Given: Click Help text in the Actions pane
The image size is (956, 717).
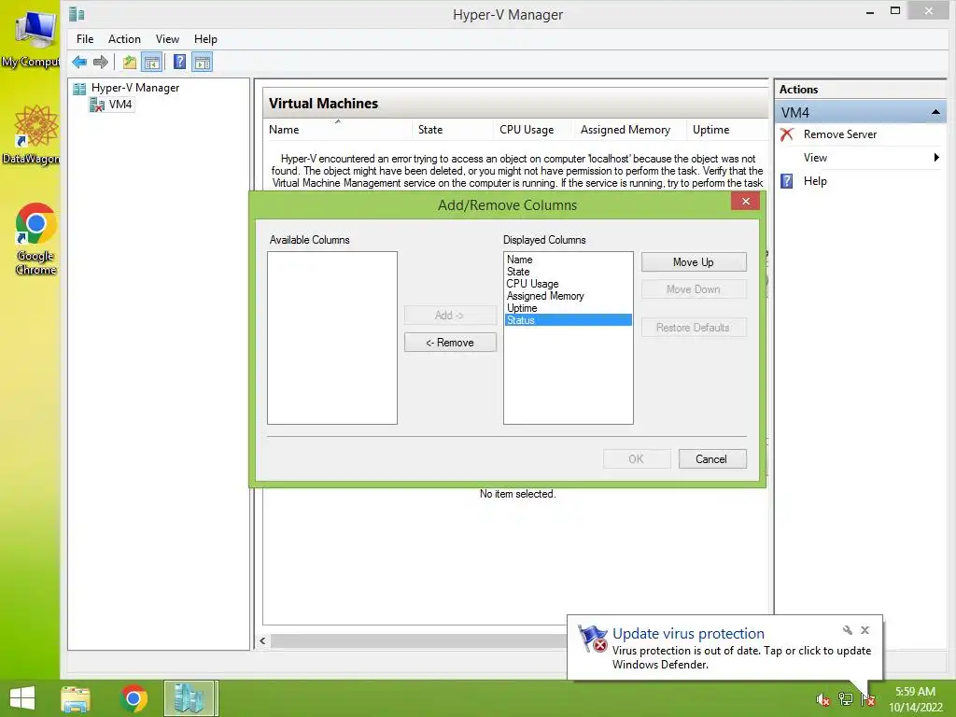Looking at the screenshot, I should coord(814,181).
